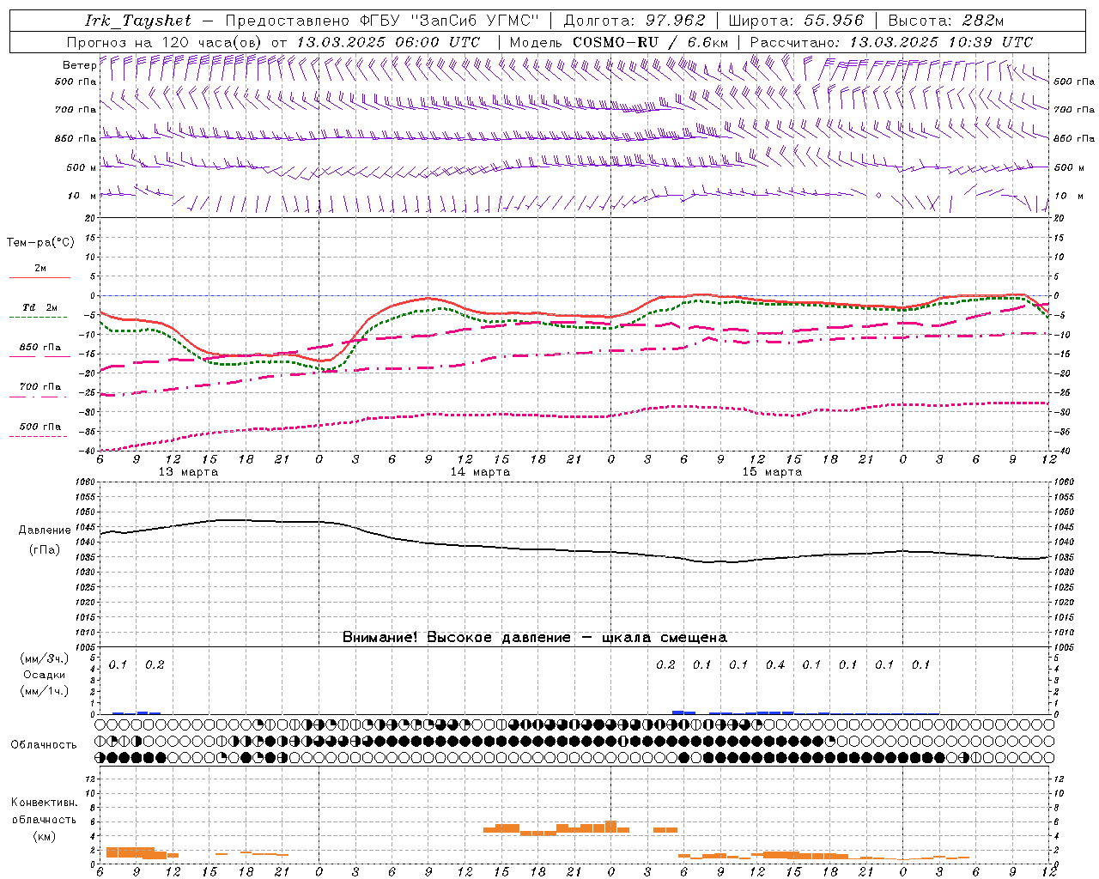Click the 850 гПа temperature legend entry
1099x879 pixels.
point(39,348)
